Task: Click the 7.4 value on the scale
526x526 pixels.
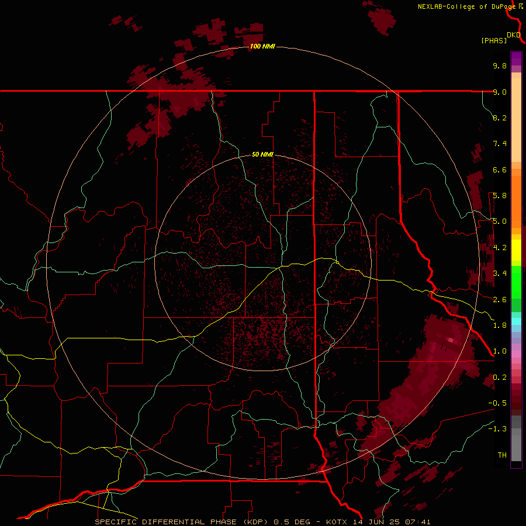Action: (x=500, y=144)
